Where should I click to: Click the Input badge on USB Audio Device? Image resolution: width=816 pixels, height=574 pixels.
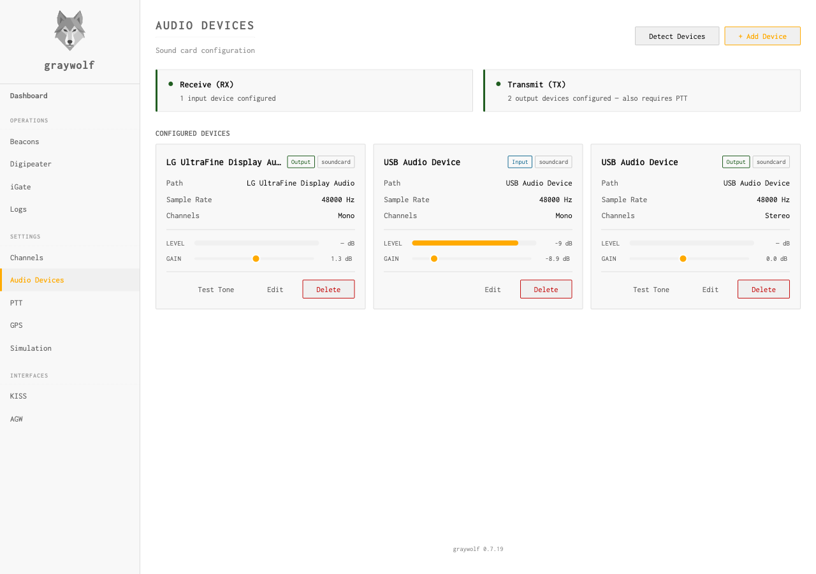[x=520, y=161]
